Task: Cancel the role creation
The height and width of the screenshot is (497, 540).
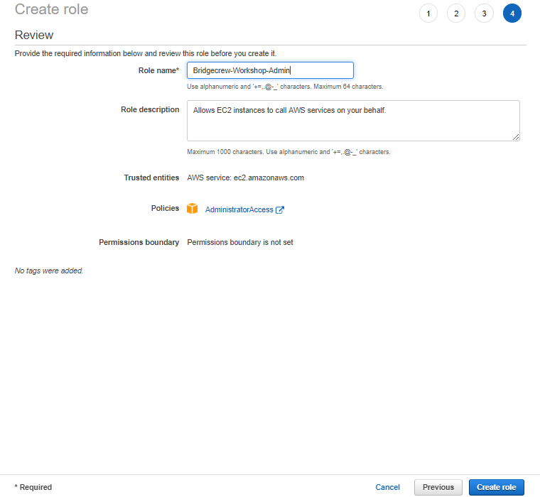Action: pos(387,487)
